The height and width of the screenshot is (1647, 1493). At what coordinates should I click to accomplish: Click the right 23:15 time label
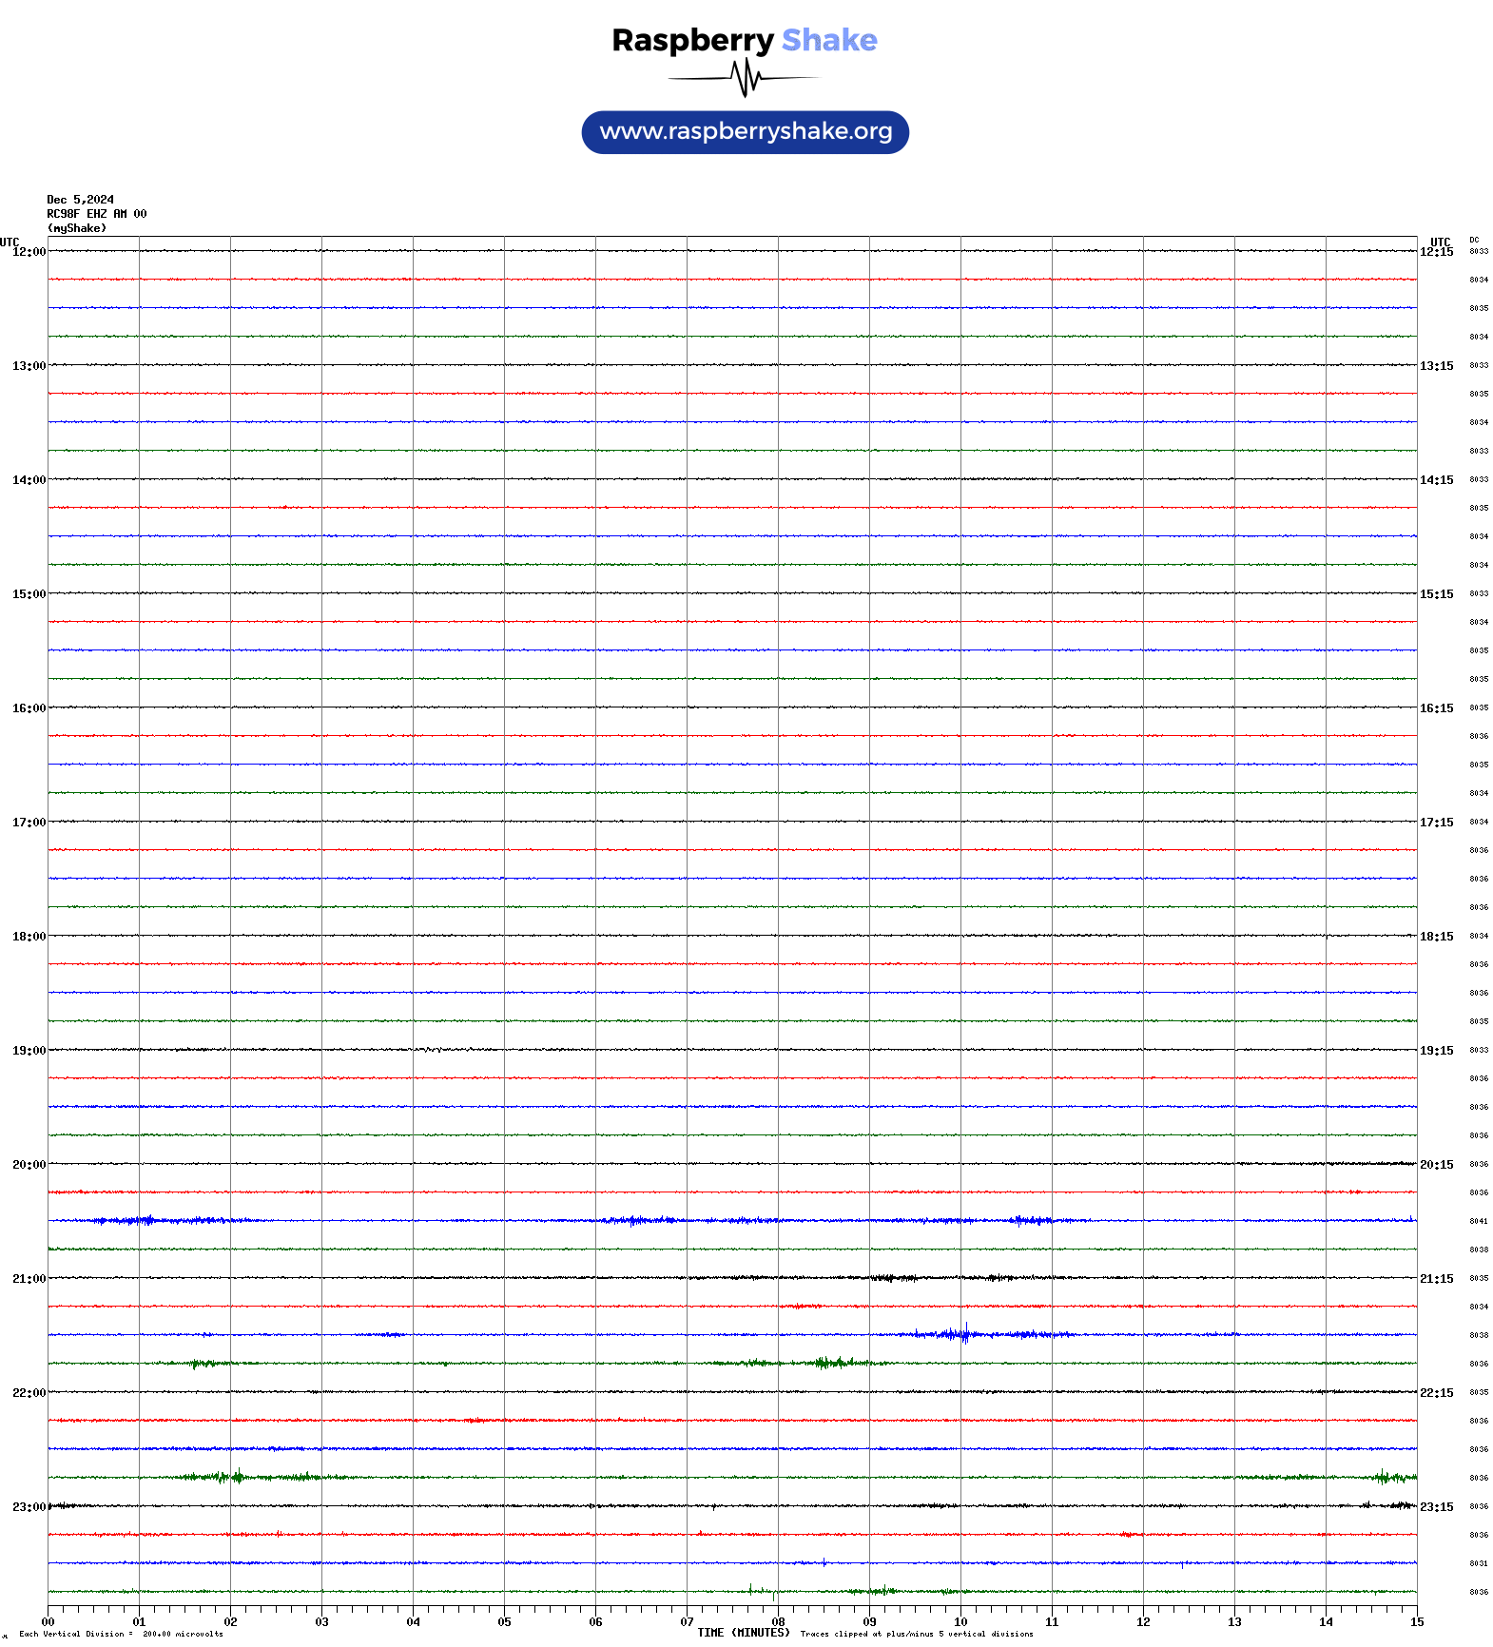(1437, 1507)
